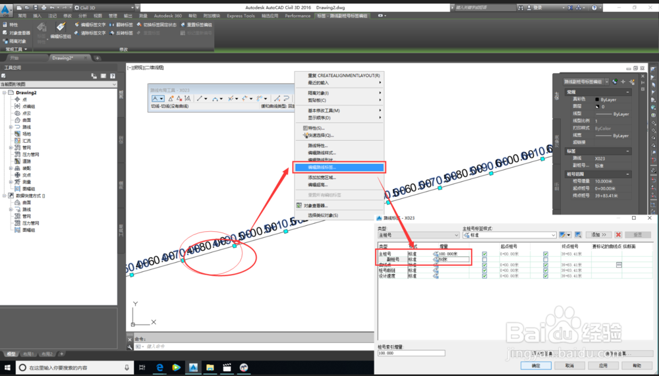Click the Windows Start button
659x376 pixels.
tap(7, 367)
